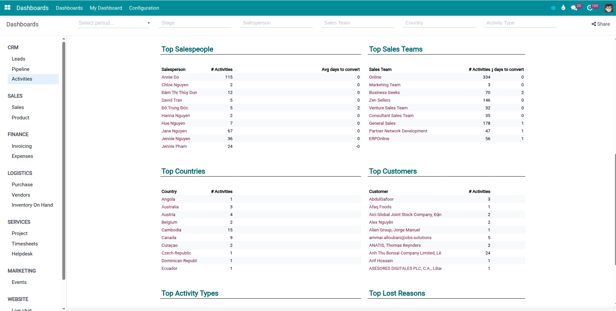Click salesperson Annie Do
Screen dimensions: 616x311
170,77
